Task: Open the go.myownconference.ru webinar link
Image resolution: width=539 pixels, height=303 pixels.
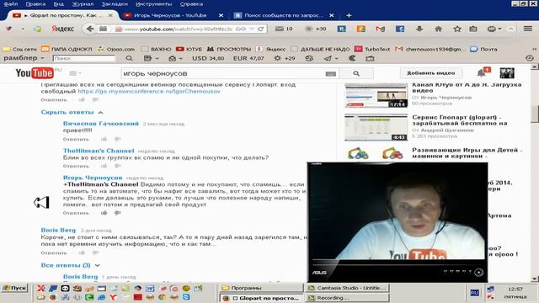Action: 149,92
